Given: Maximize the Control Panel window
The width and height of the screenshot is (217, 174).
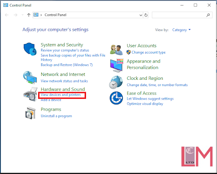Looking at the screenshot, I should (x=195, y=5).
